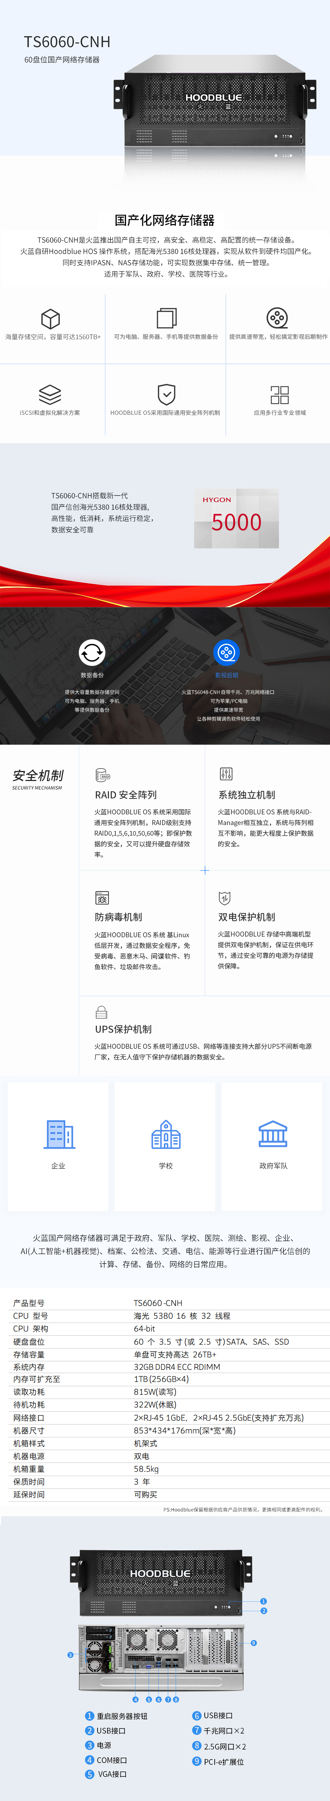Image resolution: width=330 pixels, height=1801 pixels.
Task: Click the blue 影视后期 label
Action: coord(226,676)
